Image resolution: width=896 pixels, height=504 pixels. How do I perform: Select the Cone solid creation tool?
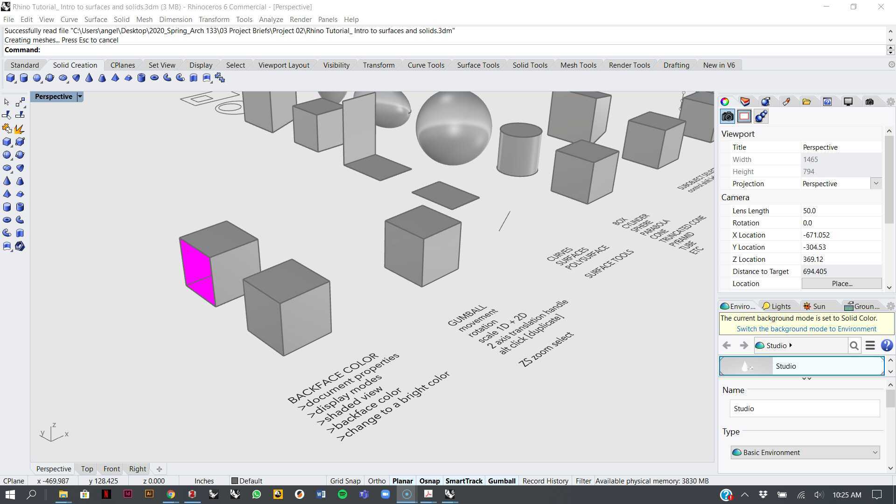pyautogui.click(x=90, y=78)
